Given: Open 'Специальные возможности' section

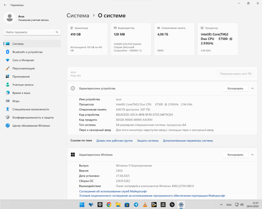Looking at the screenshot, I should [32, 109].
